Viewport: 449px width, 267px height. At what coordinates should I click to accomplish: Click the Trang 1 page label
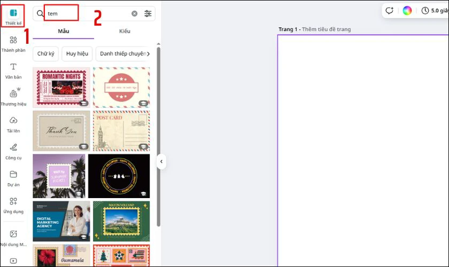click(288, 29)
